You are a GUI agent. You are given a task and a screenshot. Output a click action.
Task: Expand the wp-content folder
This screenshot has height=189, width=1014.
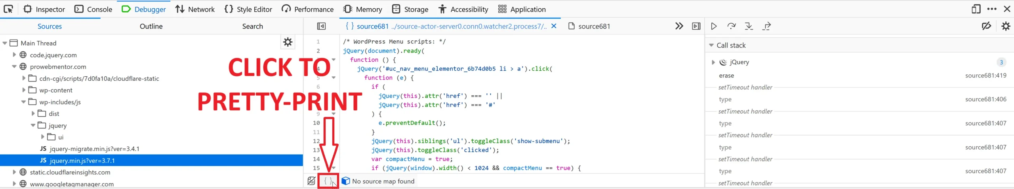click(x=24, y=90)
